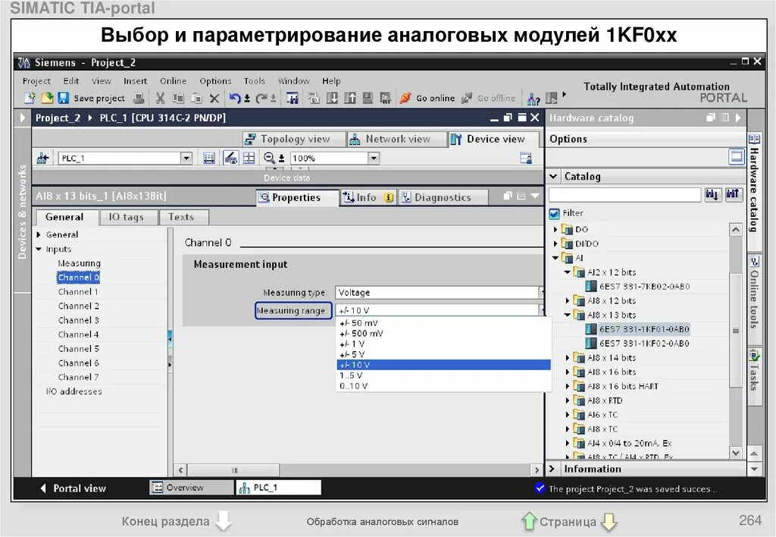
Task: Select the IO tags tab
Action: click(x=128, y=217)
